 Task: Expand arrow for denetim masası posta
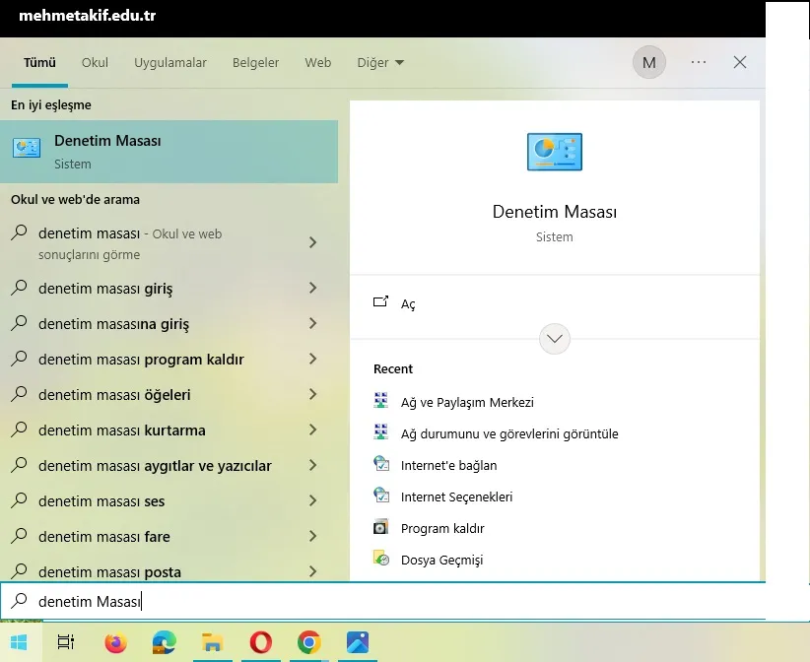pyautogui.click(x=312, y=571)
